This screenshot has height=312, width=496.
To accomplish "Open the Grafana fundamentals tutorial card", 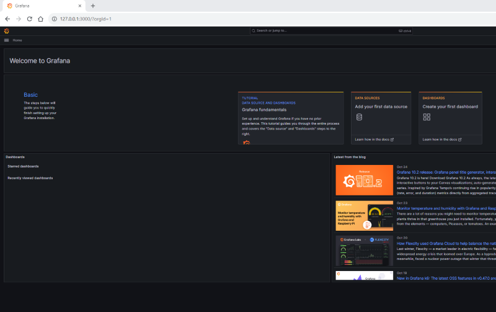I will [291, 118].
